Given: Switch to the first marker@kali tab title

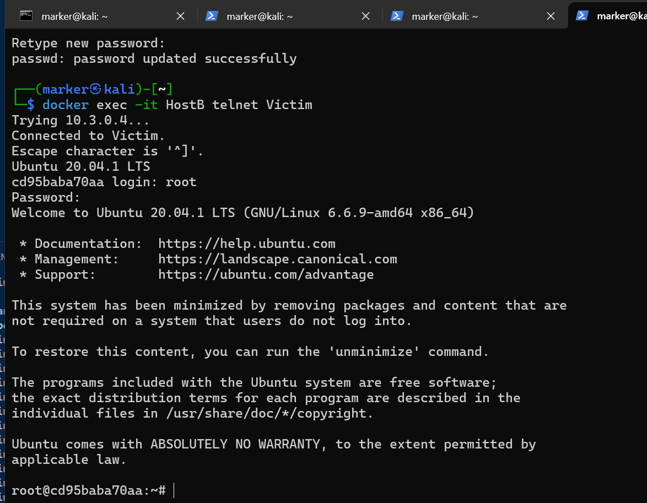Looking at the screenshot, I should point(74,17).
